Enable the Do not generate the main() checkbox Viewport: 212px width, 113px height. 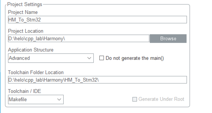click(x=101, y=58)
